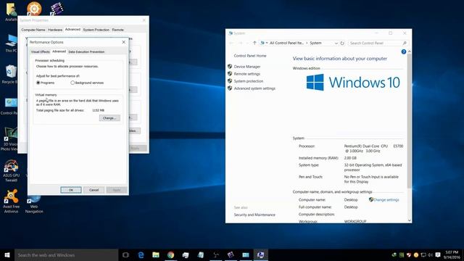464x261 pixels.
Task: Open the film clapper desktop shortcut
Action: [x=57, y=9]
